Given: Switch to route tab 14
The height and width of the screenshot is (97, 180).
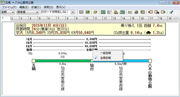Looking at the screenshot, I should [126, 19].
